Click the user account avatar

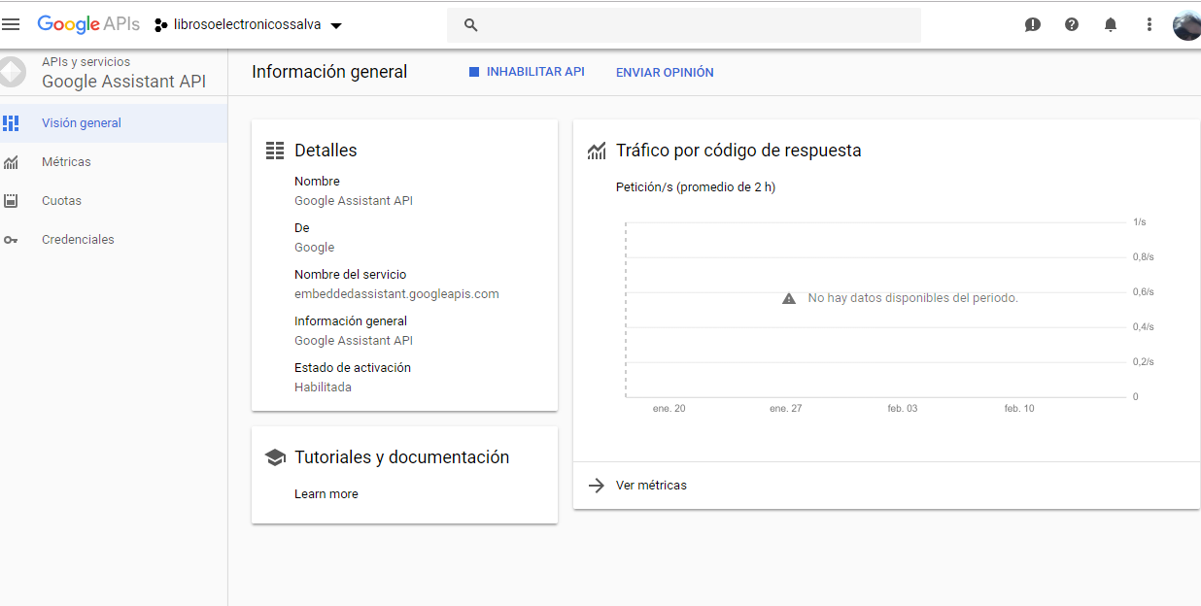click(x=1186, y=25)
